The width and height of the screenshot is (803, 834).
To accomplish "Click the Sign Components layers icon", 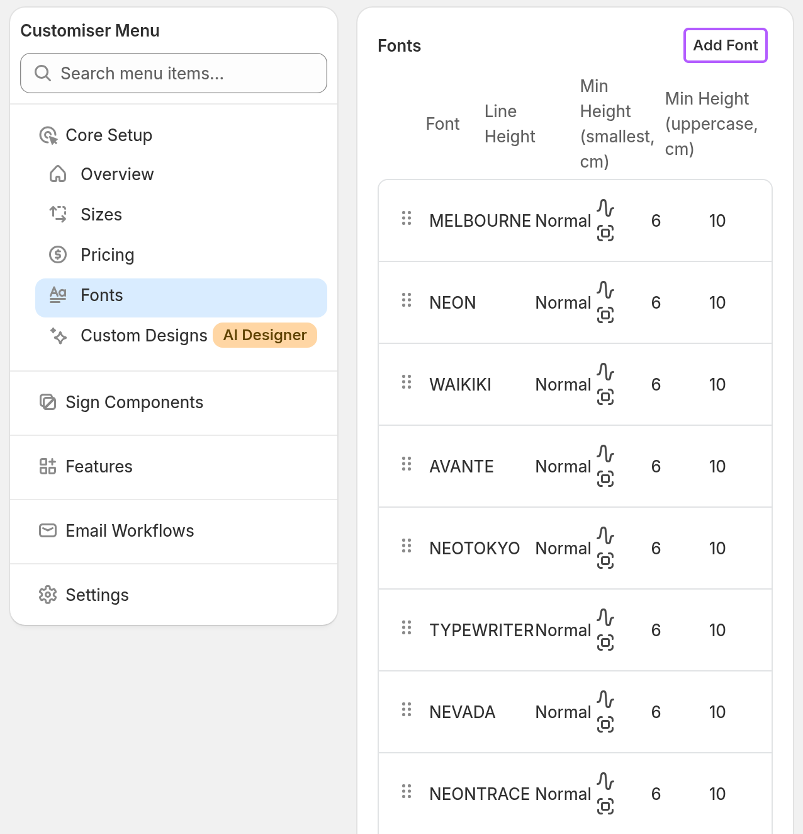I will click(x=48, y=402).
